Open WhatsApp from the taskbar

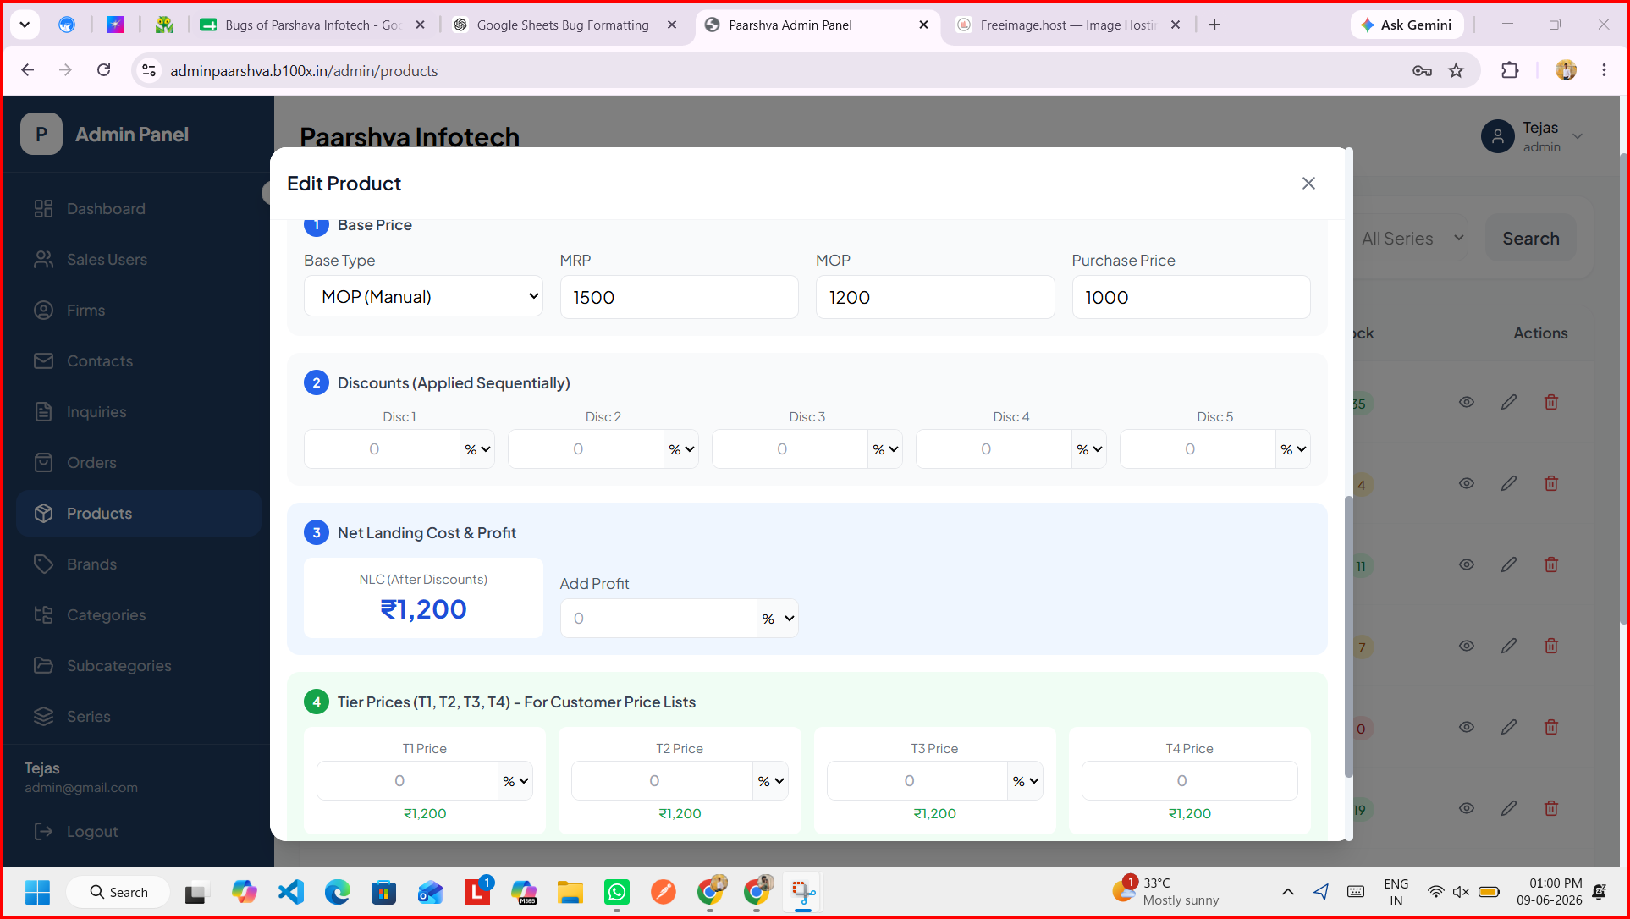pyautogui.click(x=617, y=892)
